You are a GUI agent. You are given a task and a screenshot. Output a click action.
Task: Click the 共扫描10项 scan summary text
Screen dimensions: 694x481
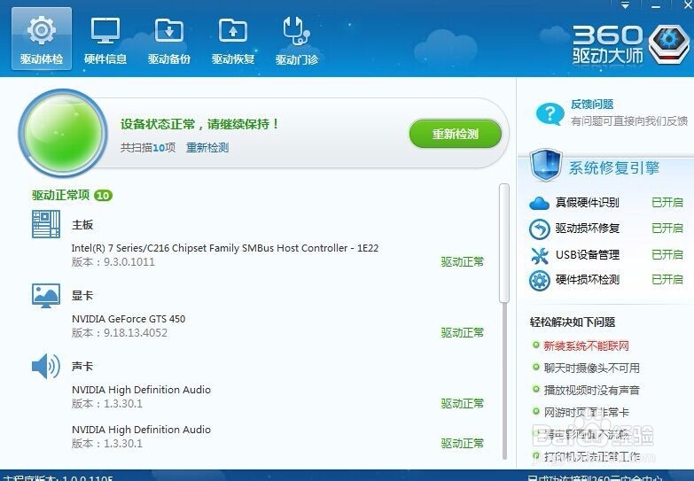(x=148, y=147)
